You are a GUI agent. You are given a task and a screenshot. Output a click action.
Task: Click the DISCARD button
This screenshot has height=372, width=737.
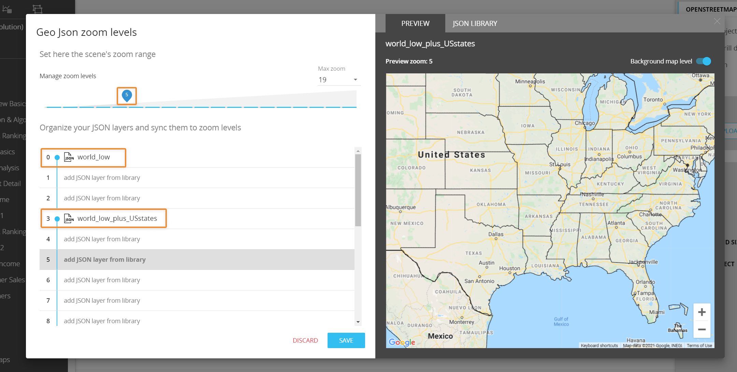[305, 340]
